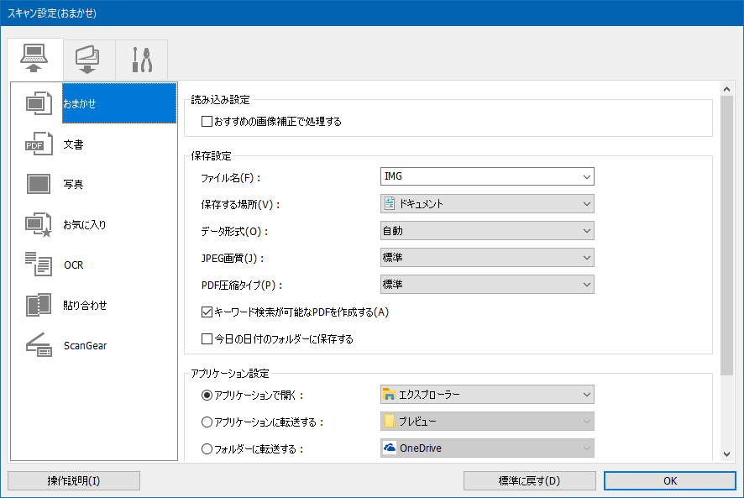744x498 pixels.
Task: Click the scrollbar down arrow
Action: (726, 454)
